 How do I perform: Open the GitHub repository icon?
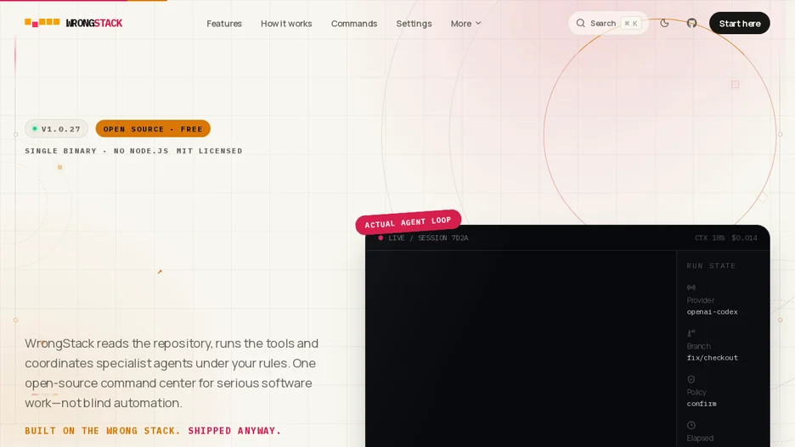coord(691,23)
